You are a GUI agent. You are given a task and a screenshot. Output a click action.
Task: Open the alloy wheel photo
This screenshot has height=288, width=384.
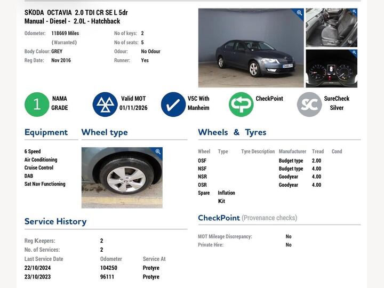(122, 178)
